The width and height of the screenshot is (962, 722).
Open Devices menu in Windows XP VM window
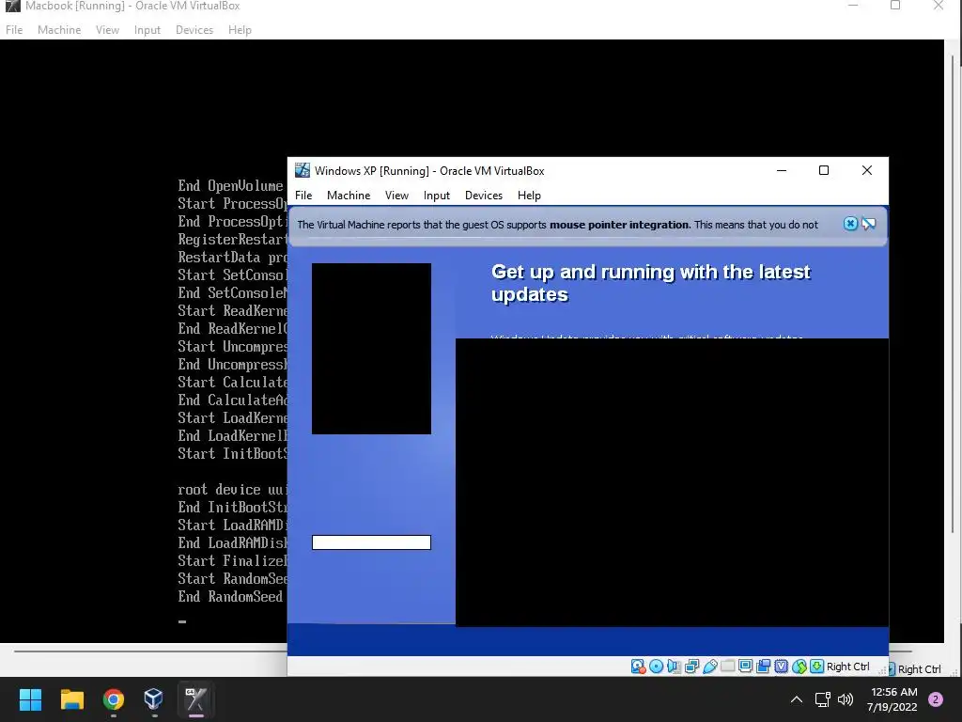click(x=484, y=196)
